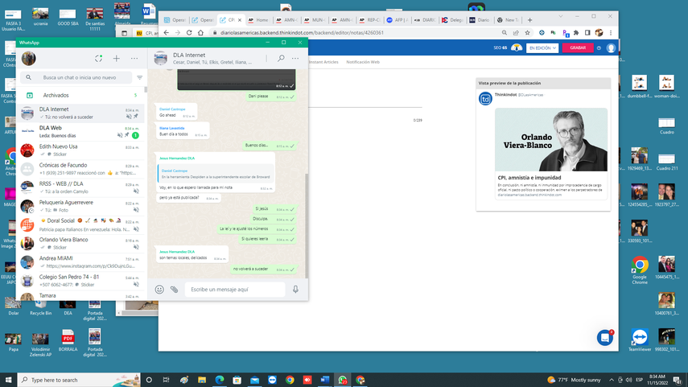Open the emoji picker in message box
Image resolution: width=688 pixels, height=387 pixels.
click(159, 290)
